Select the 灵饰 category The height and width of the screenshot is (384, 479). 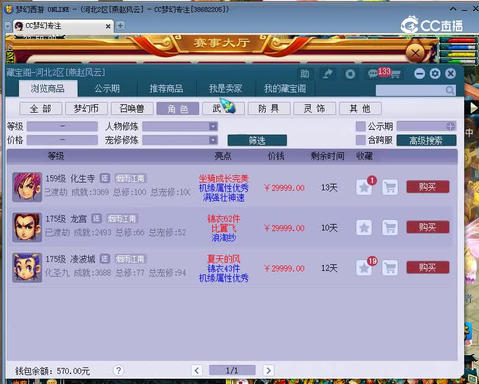coord(314,108)
